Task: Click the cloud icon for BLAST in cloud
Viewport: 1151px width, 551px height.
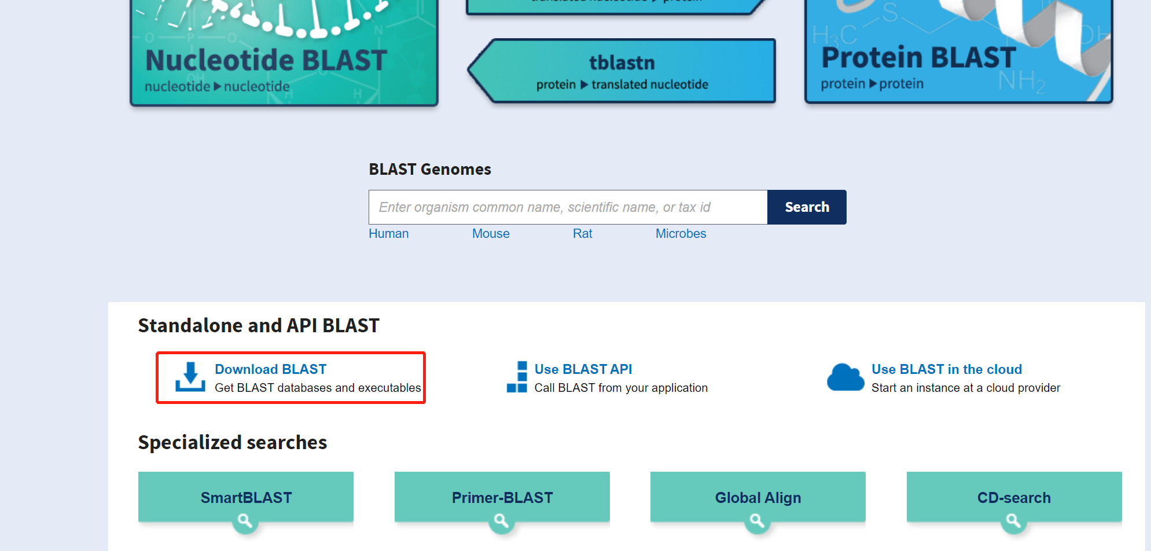Action: 845,377
